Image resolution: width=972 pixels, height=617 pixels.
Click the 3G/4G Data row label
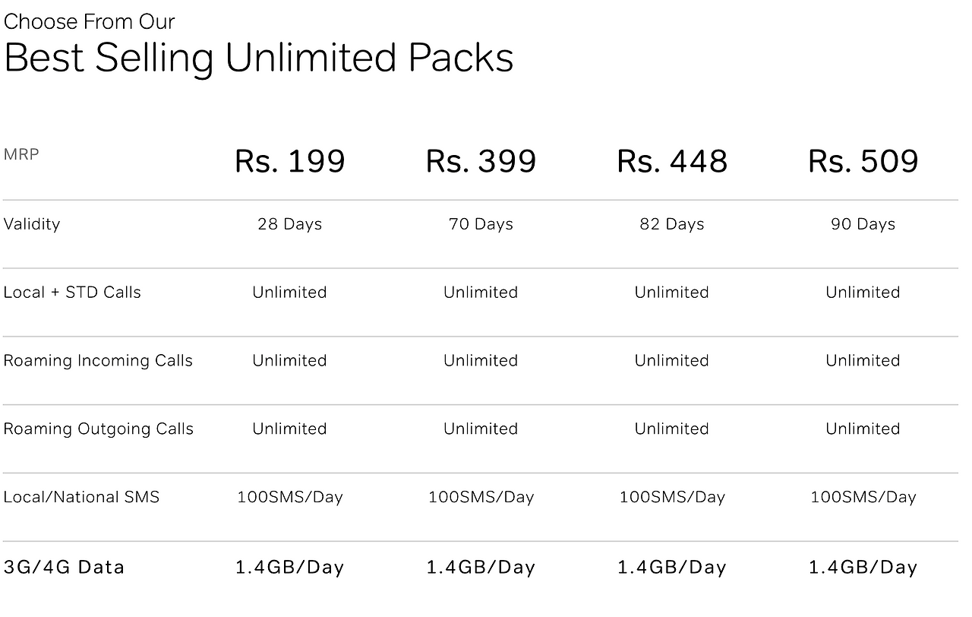click(x=64, y=568)
